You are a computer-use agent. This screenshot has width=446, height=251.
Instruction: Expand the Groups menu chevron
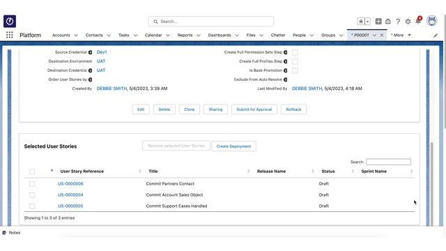[341, 36]
